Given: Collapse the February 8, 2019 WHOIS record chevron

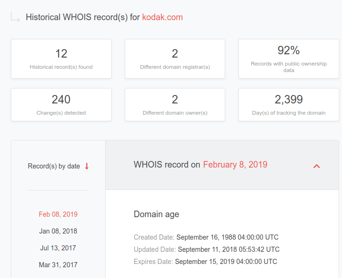Looking at the screenshot, I should pyautogui.click(x=317, y=167).
